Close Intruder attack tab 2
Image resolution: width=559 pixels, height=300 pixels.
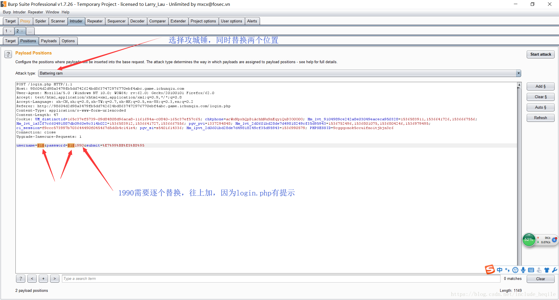click(22, 31)
